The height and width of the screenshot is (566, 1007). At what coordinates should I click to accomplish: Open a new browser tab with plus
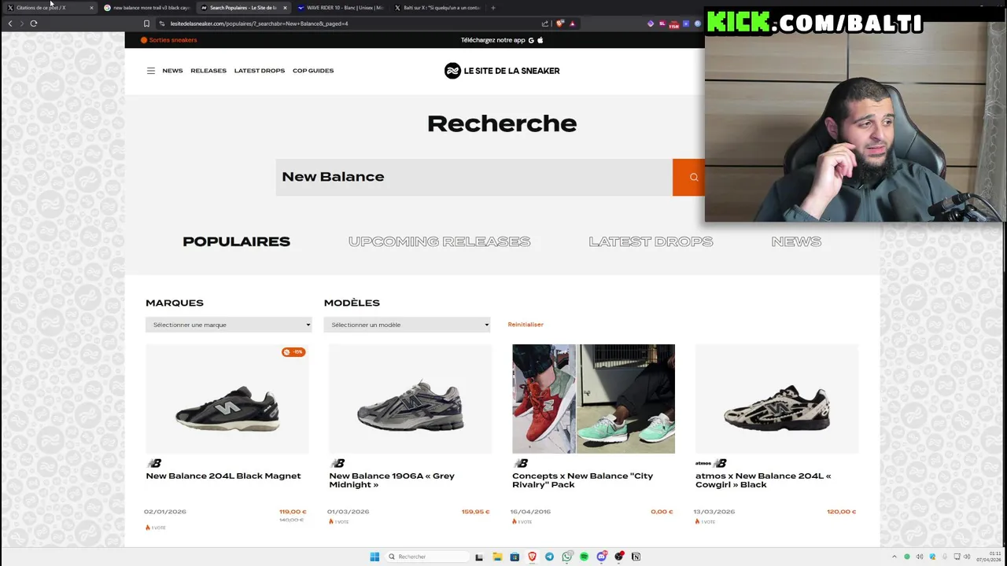(x=493, y=8)
